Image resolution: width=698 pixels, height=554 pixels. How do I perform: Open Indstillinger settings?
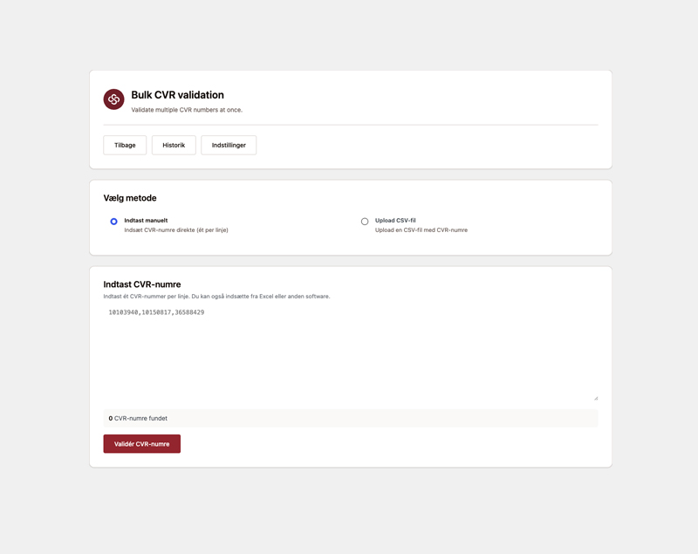pos(229,145)
